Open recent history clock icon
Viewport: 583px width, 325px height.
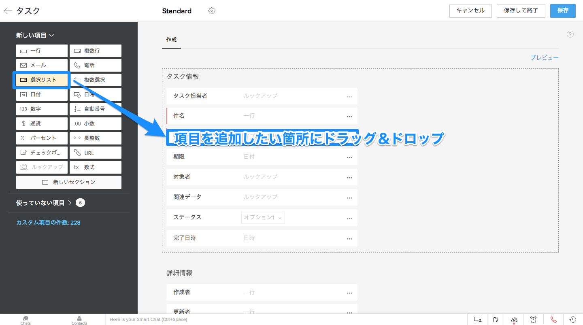tap(573, 319)
